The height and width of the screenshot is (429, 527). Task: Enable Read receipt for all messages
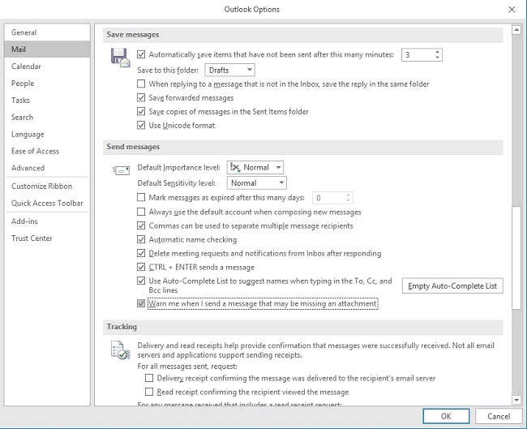point(149,392)
